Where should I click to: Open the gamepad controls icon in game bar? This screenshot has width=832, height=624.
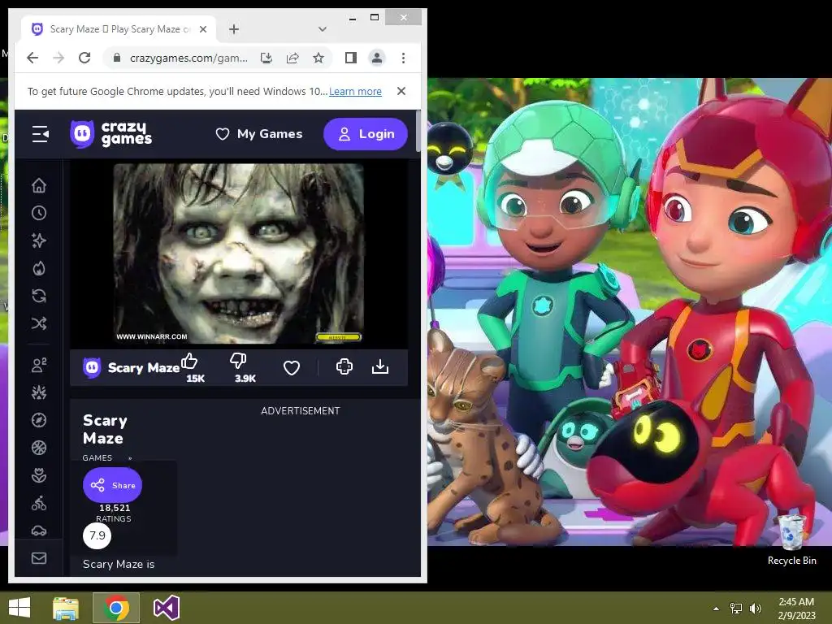(344, 366)
